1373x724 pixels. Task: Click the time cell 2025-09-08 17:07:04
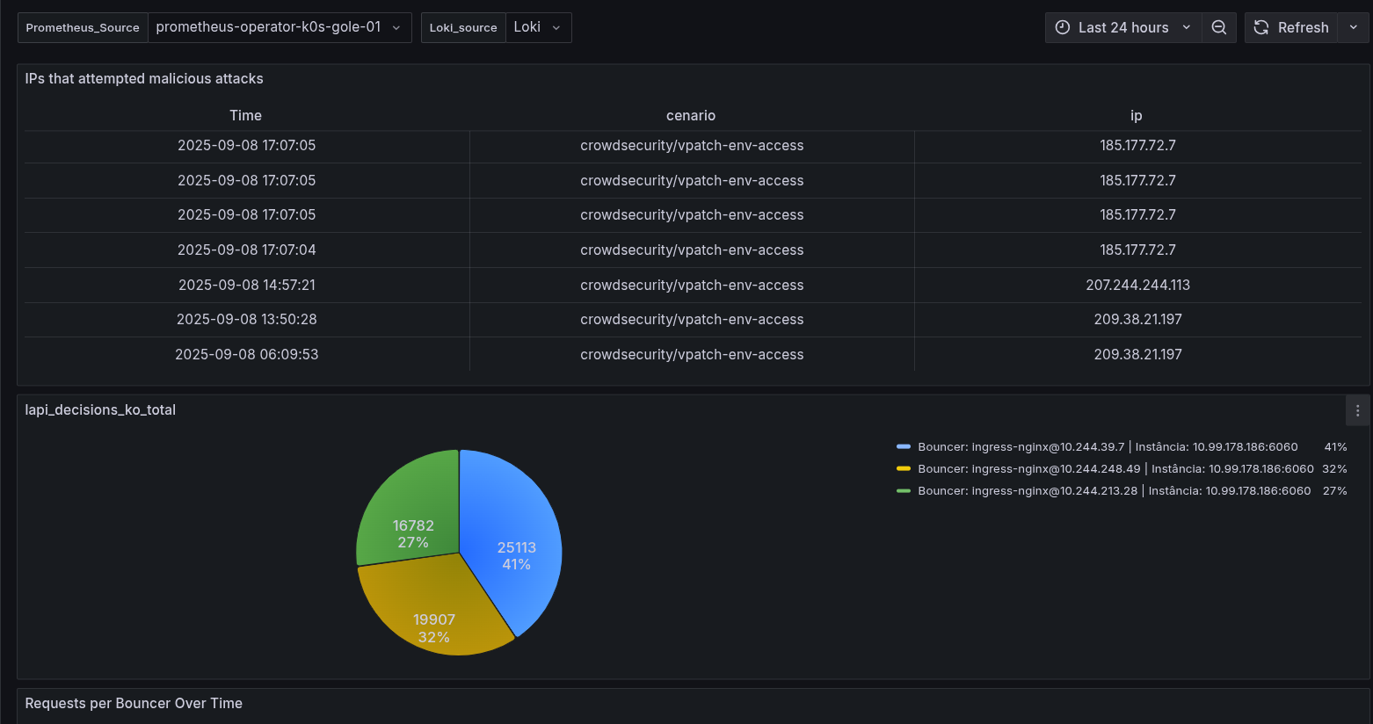coord(247,250)
